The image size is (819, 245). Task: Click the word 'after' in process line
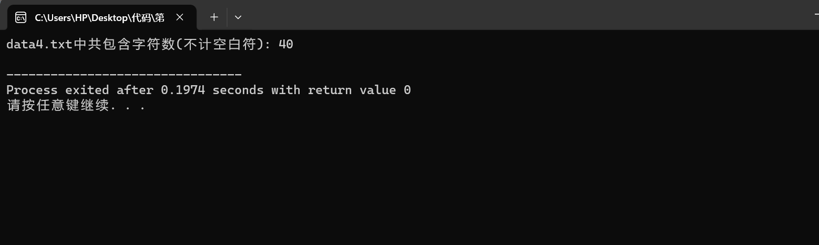135,90
